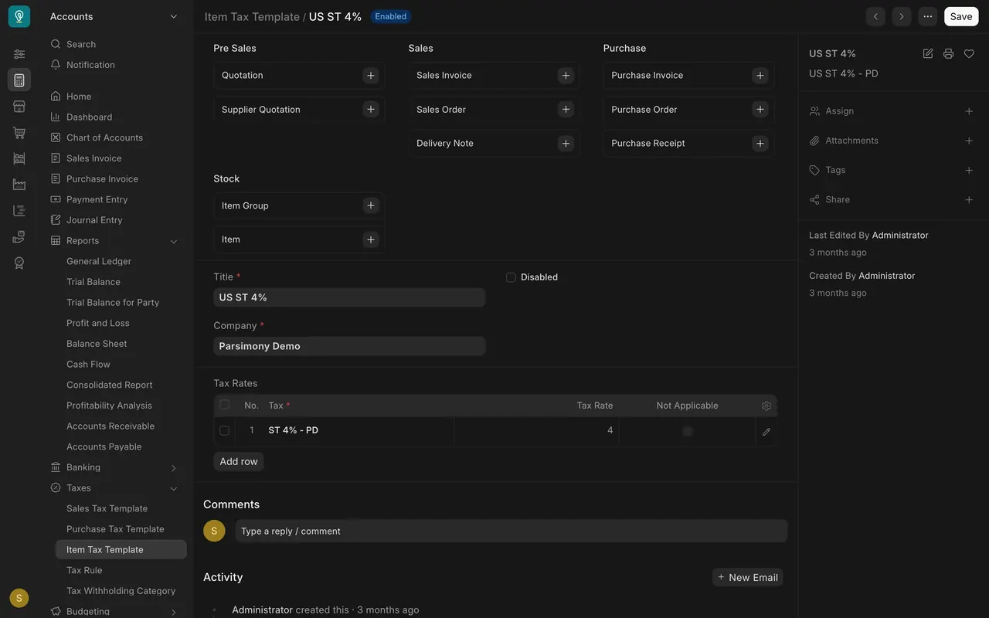Like this document with the heart icon

tap(969, 53)
